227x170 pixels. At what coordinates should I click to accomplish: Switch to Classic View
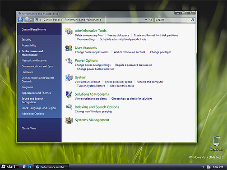point(29,129)
